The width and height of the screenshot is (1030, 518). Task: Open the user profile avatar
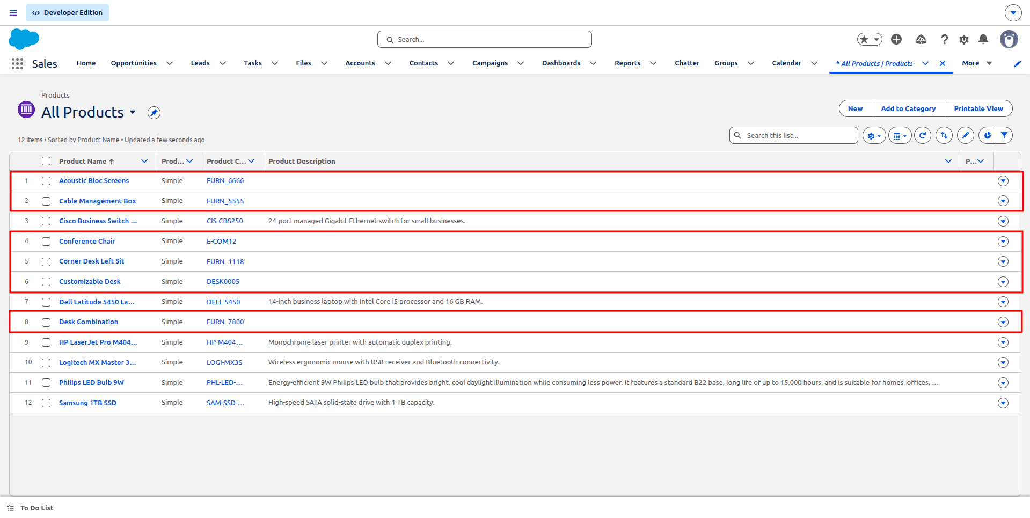tap(1009, 39)
